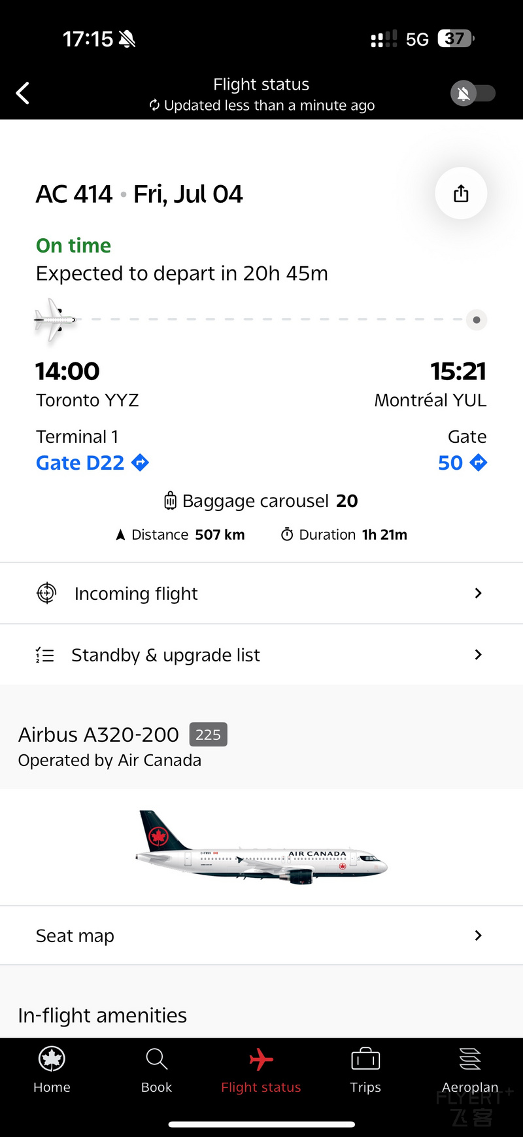Expand Standby & upgrade list chevron
The height and width of the screenshot is (1137, 523).
coord(478,654)
